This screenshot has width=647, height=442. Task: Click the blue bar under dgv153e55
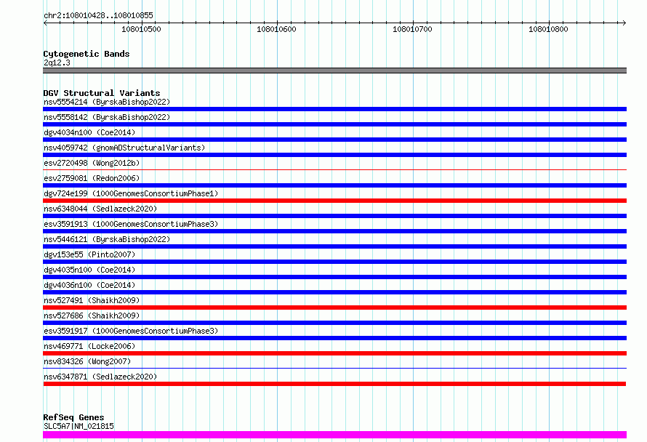pos(334,262)
